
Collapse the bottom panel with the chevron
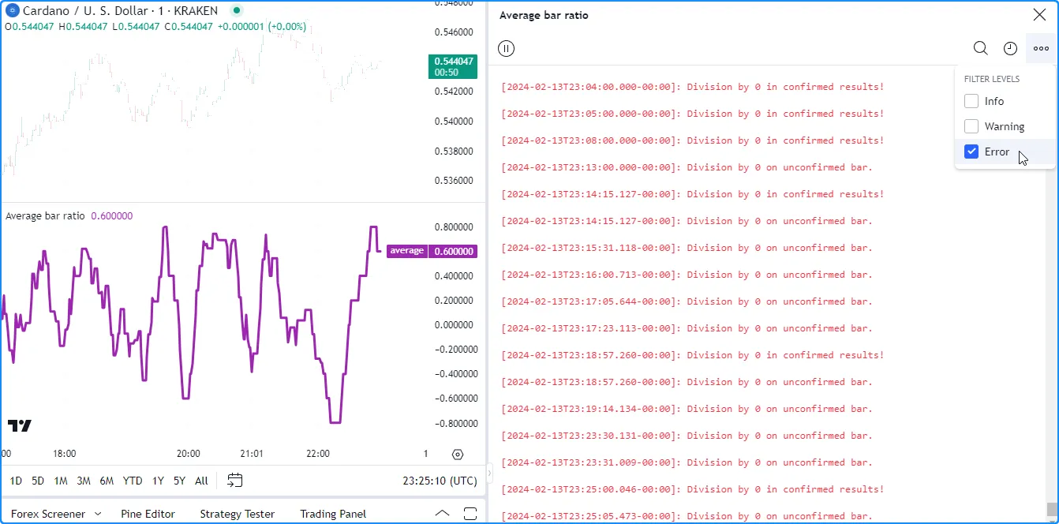click(443, 514)
